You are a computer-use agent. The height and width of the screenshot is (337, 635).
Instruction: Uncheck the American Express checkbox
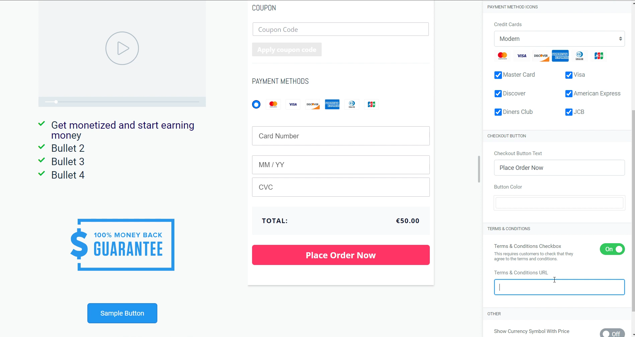569,94
